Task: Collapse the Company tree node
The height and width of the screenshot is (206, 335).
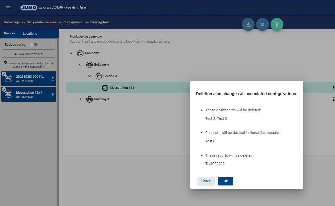Action: 71,53
